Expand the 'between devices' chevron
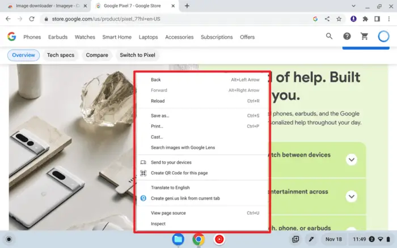Screen dimensions: 397x248 point(352,160)
